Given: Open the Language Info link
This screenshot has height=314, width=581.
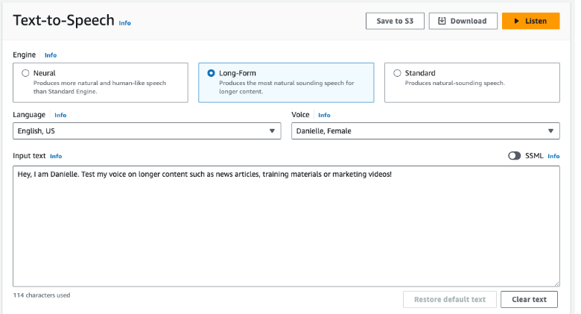Looking at the screenshot, I should [60, 116].
